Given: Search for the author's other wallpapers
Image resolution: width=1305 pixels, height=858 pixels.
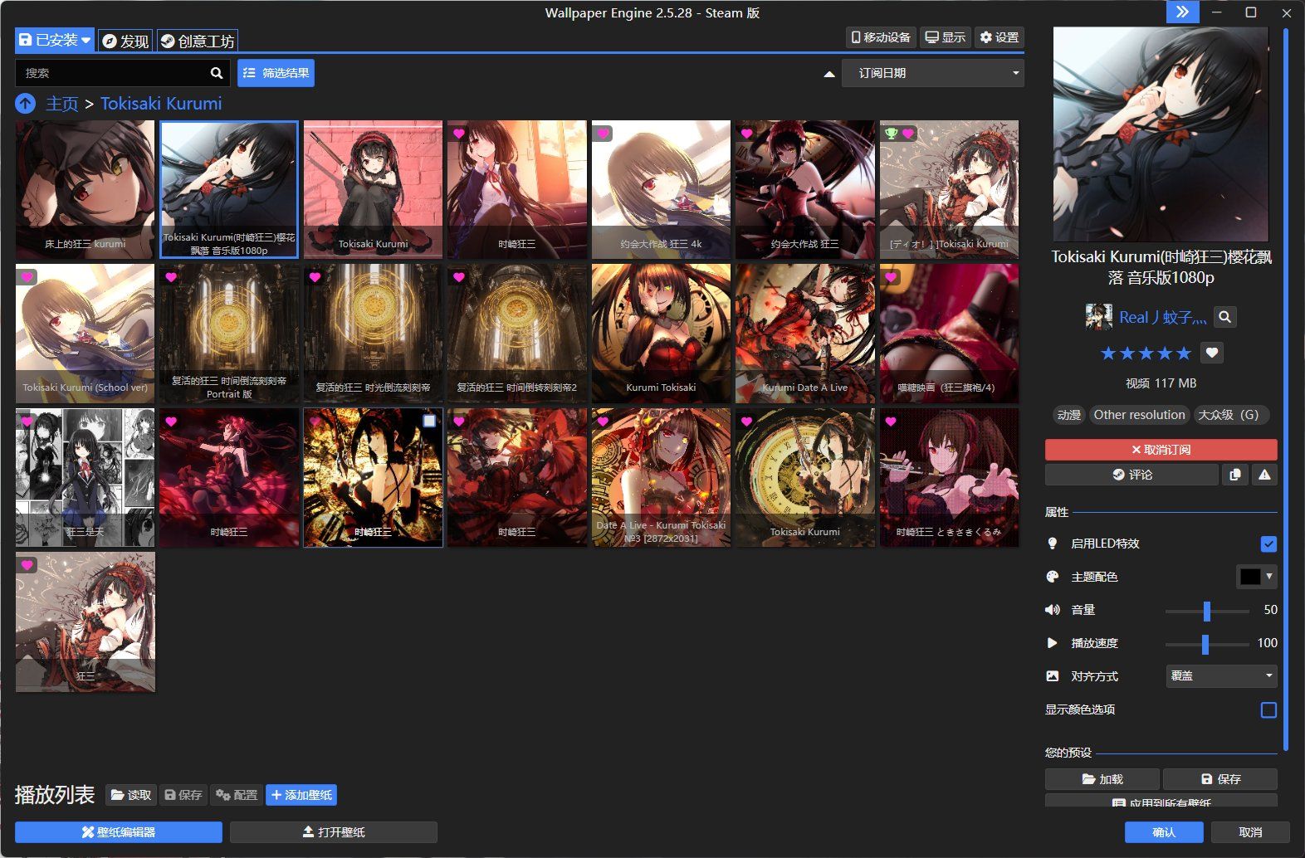Looking at the screenshot, I should tap(1224, 317).
